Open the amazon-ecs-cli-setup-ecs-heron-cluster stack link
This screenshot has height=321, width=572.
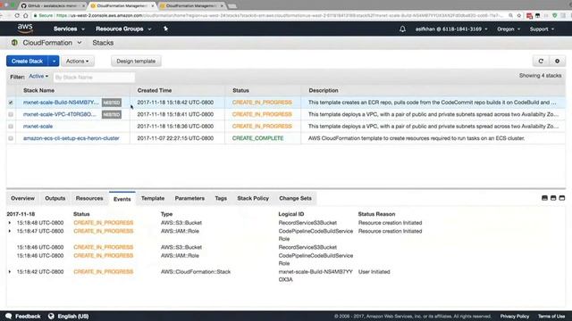tap(71, 138)
